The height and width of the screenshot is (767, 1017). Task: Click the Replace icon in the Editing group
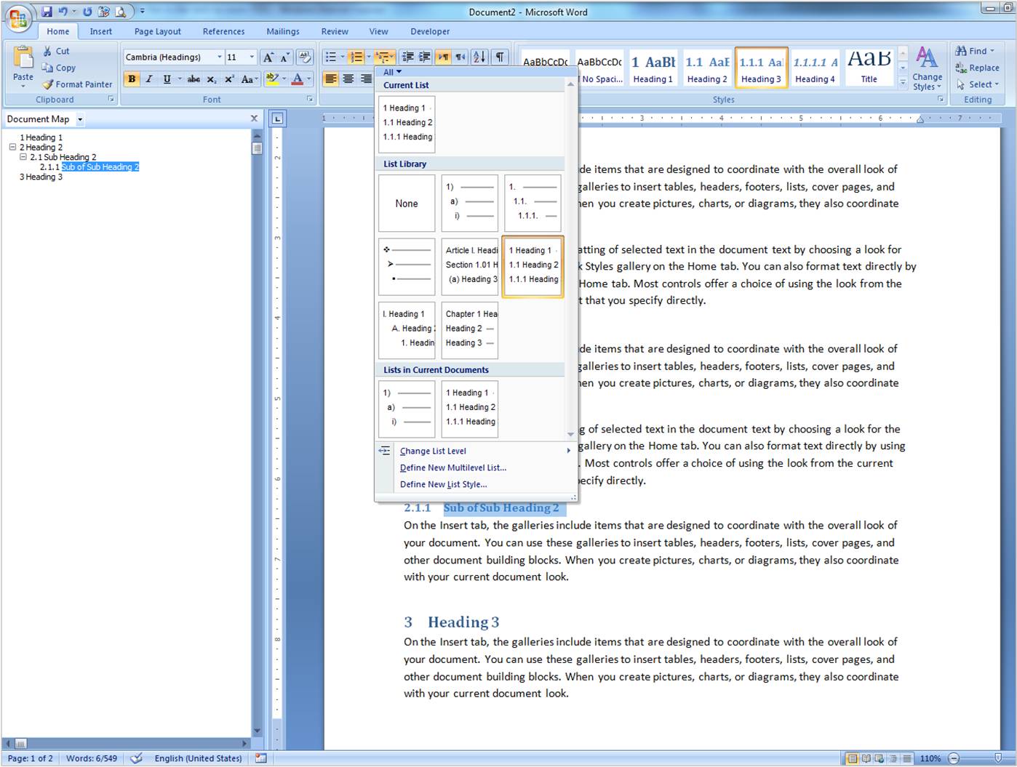978,68
